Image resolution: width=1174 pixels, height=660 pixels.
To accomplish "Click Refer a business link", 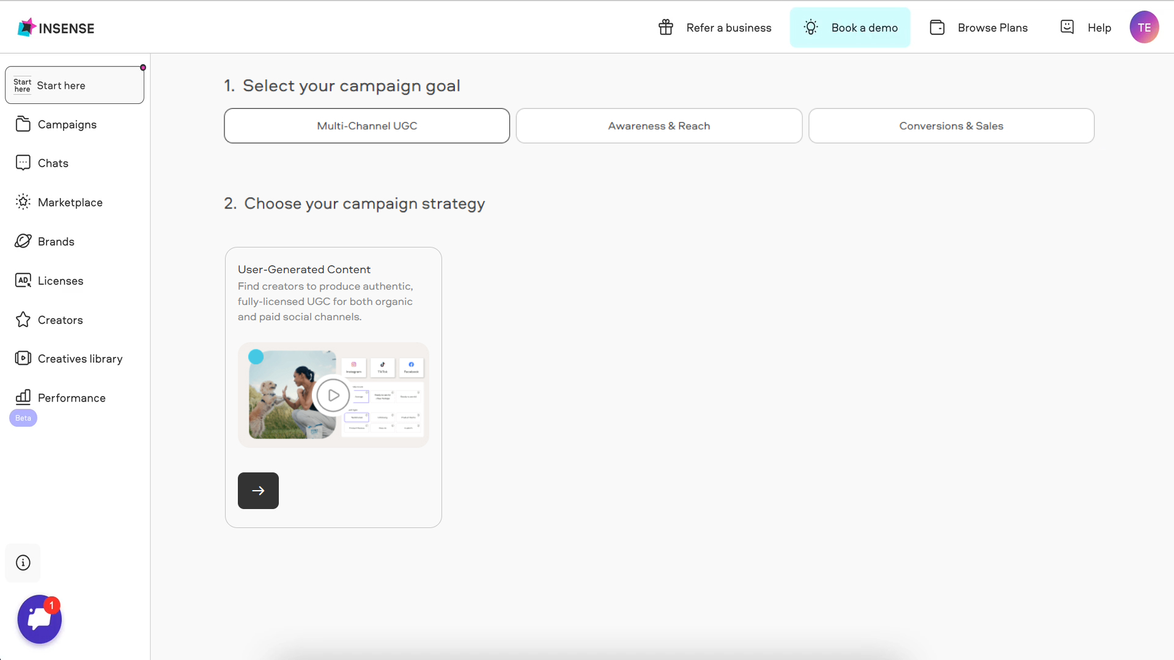I will (715, 28).
